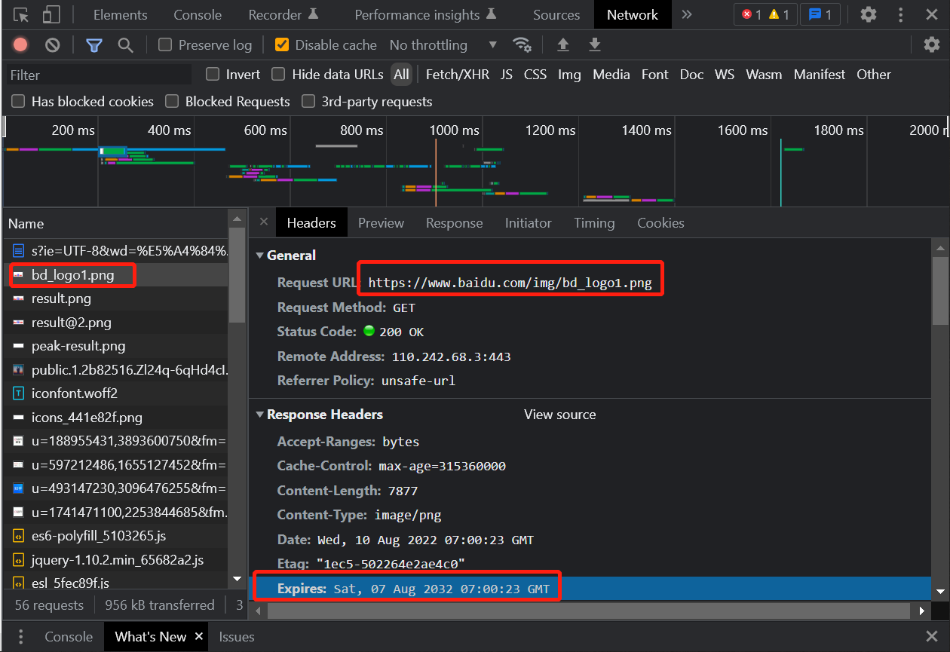Click the View source link

click(x=559, y=415)
